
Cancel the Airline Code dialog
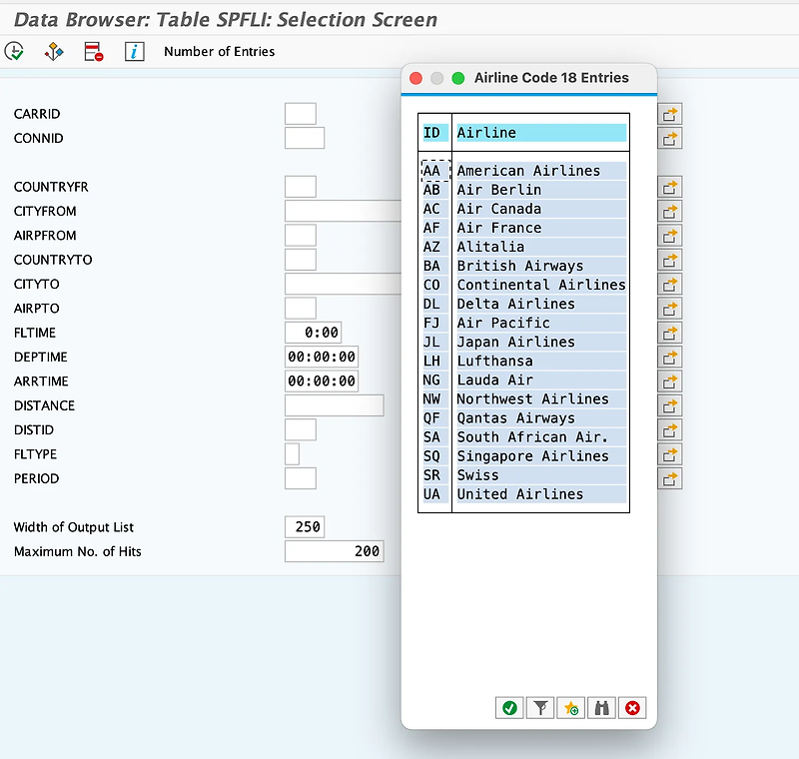tap(632, 707)
